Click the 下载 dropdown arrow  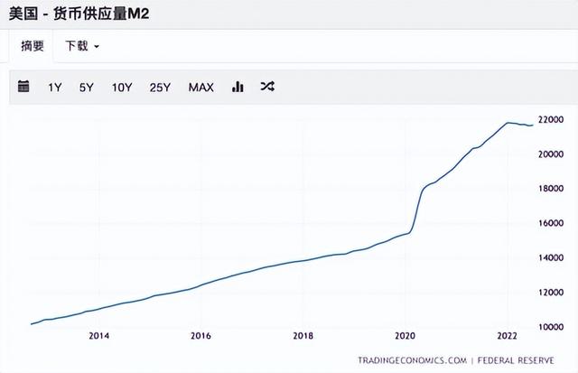click(97, 47)
